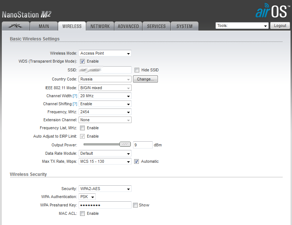This screenshot has width=292, height=225.
Task: Enable the Frequency List checkbox
Action: 82,128
